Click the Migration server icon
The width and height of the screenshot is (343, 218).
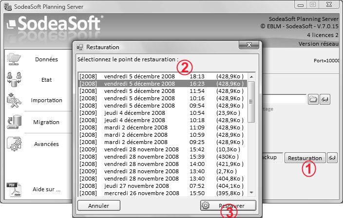[x=15, y=122]
